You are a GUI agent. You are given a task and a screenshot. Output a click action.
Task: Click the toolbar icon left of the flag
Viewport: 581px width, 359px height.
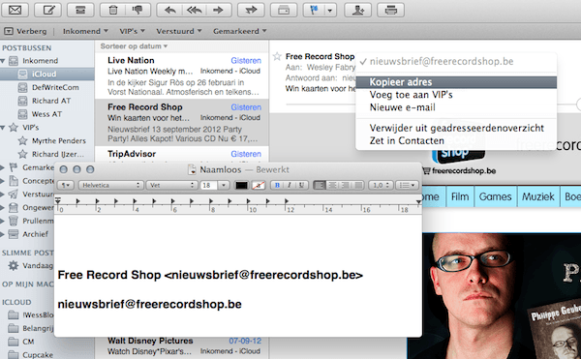click(284, 10)
